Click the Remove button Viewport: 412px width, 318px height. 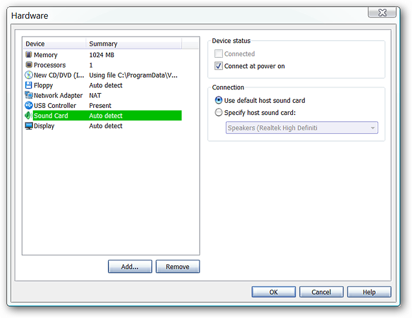[178, 267]
